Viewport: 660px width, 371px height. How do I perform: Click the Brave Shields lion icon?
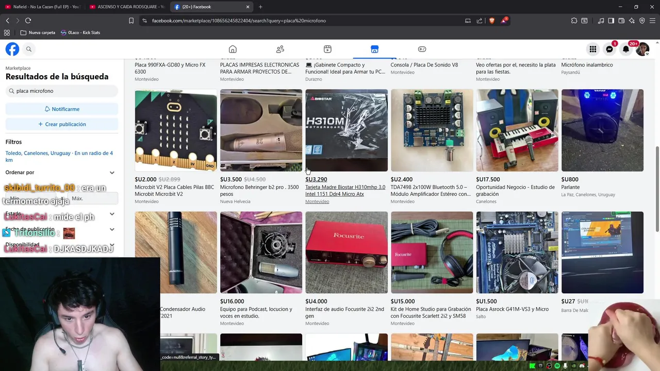(491, 21)
